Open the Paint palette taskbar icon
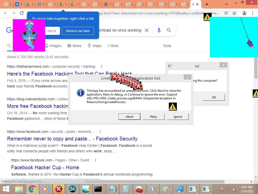 [166, 189]
